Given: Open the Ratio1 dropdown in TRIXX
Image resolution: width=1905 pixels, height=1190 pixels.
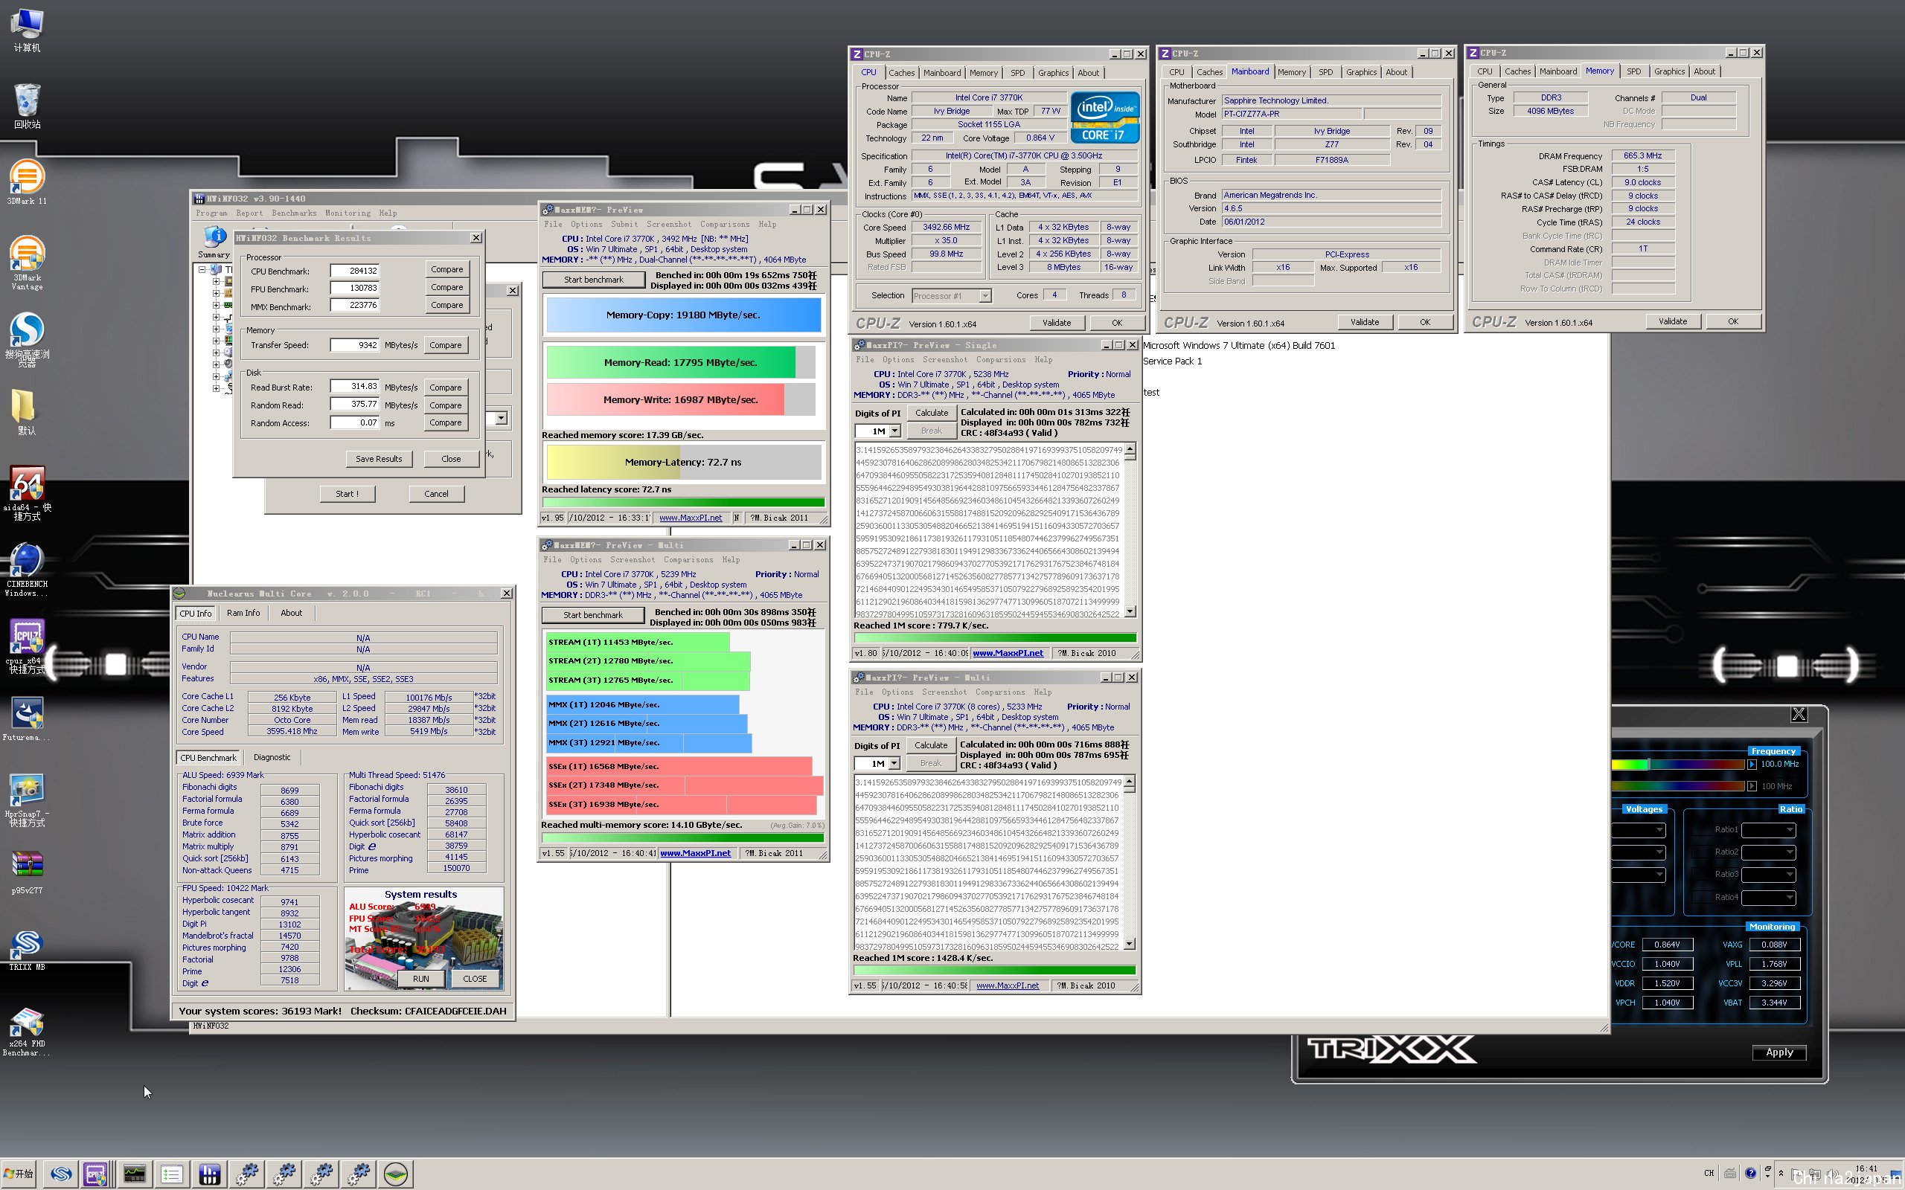Looking at the screenshot, I should pos(1768,829).
